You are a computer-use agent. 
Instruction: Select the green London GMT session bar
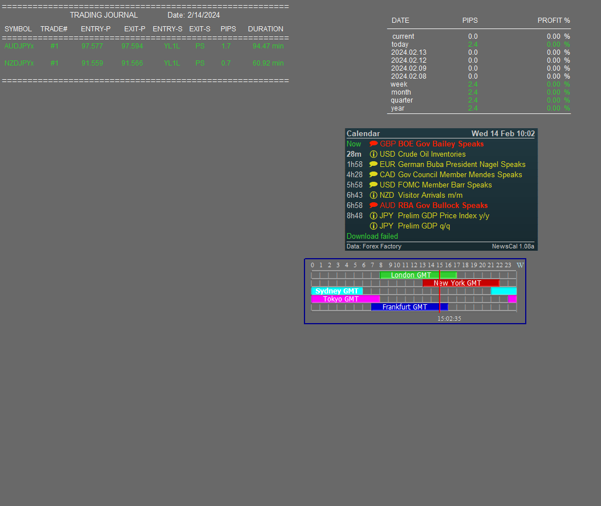tap(418, 275)
